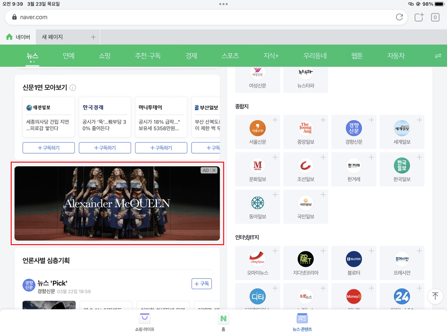This screenshot has width=447, height=335.
Task: Open 경제 menu tab
Action: (191, 56)
